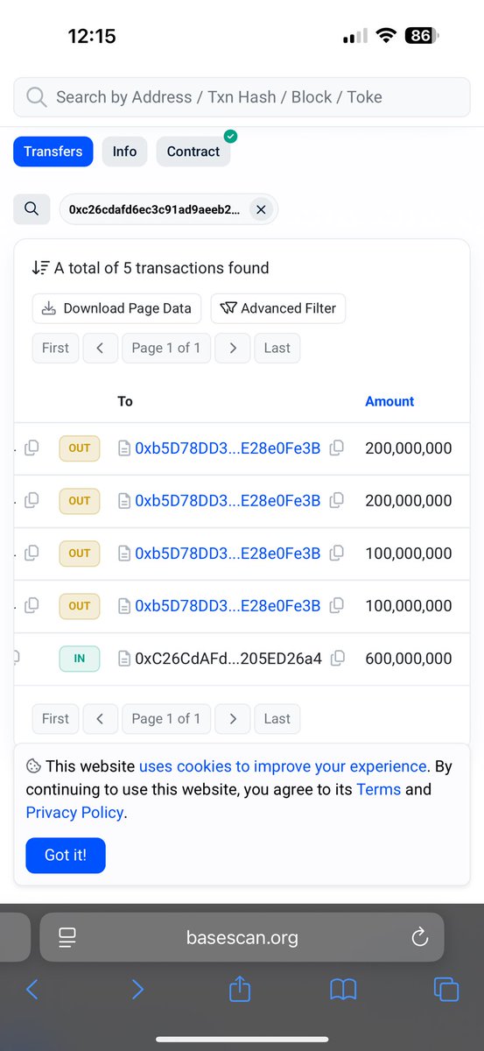The height and width of the screenshot is (1051, 484).
Task: Open 0xb5D78DD3 address in second 200,000,000 row
Action: coord(228,501)
